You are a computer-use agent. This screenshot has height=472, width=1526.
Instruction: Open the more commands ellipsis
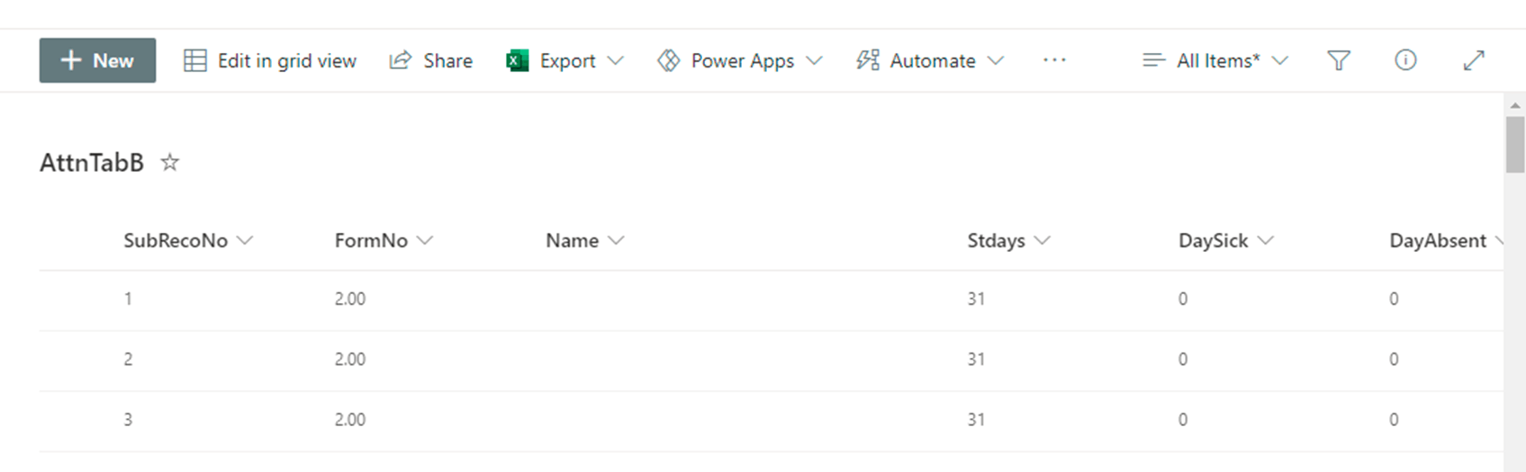point(1054,60)
